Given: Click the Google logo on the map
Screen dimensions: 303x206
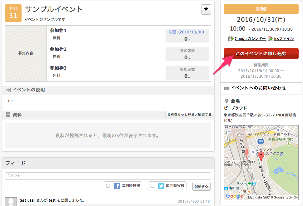Looking at the screenshot, I should click(x=234, y=196).
